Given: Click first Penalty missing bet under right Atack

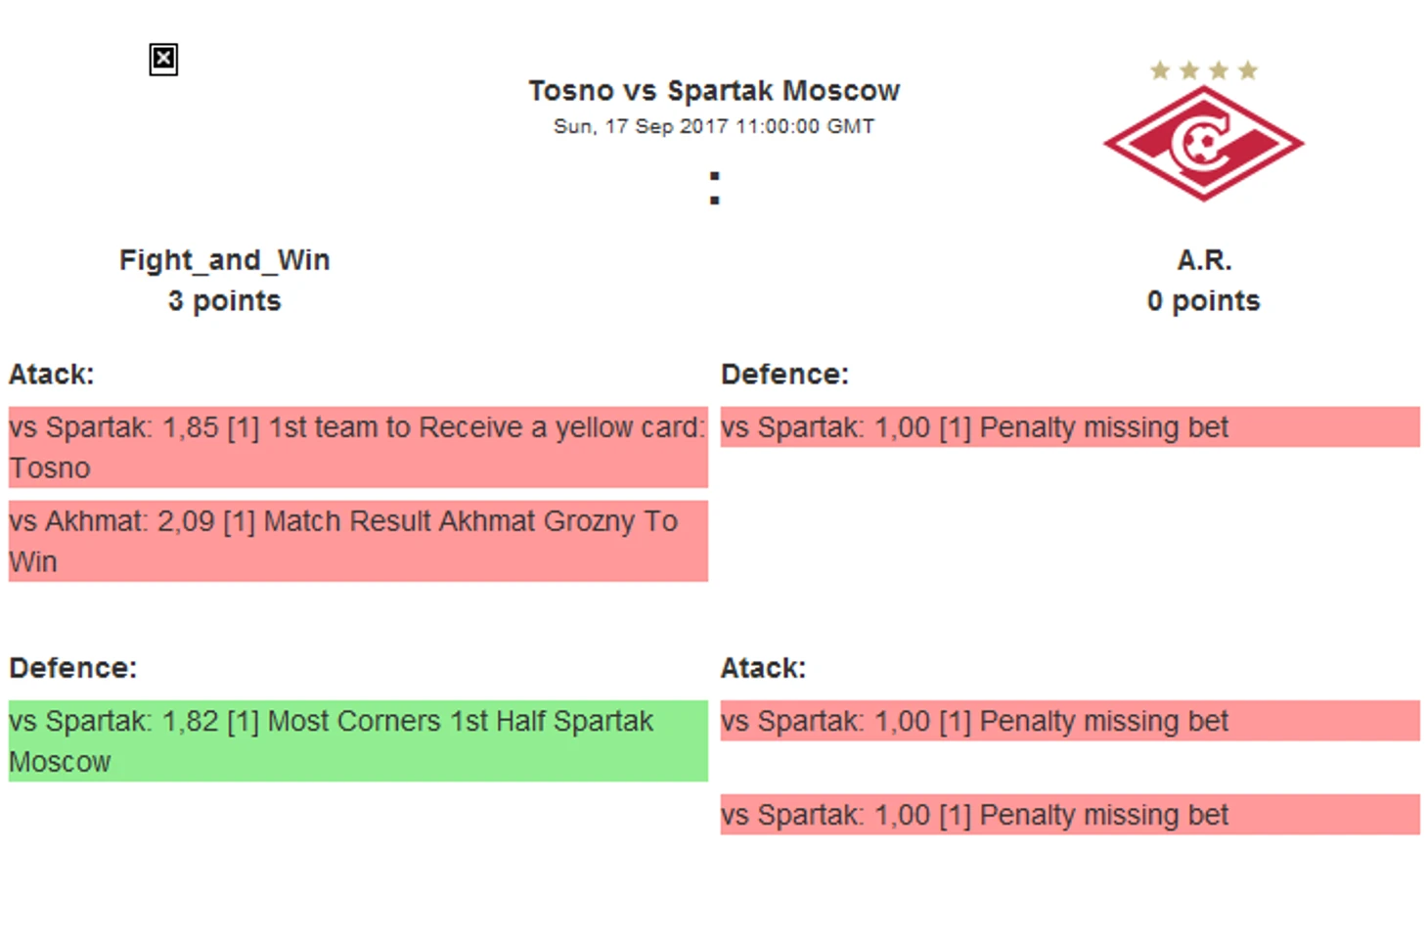Looking at the screenshot, I should click(1069, 721).
